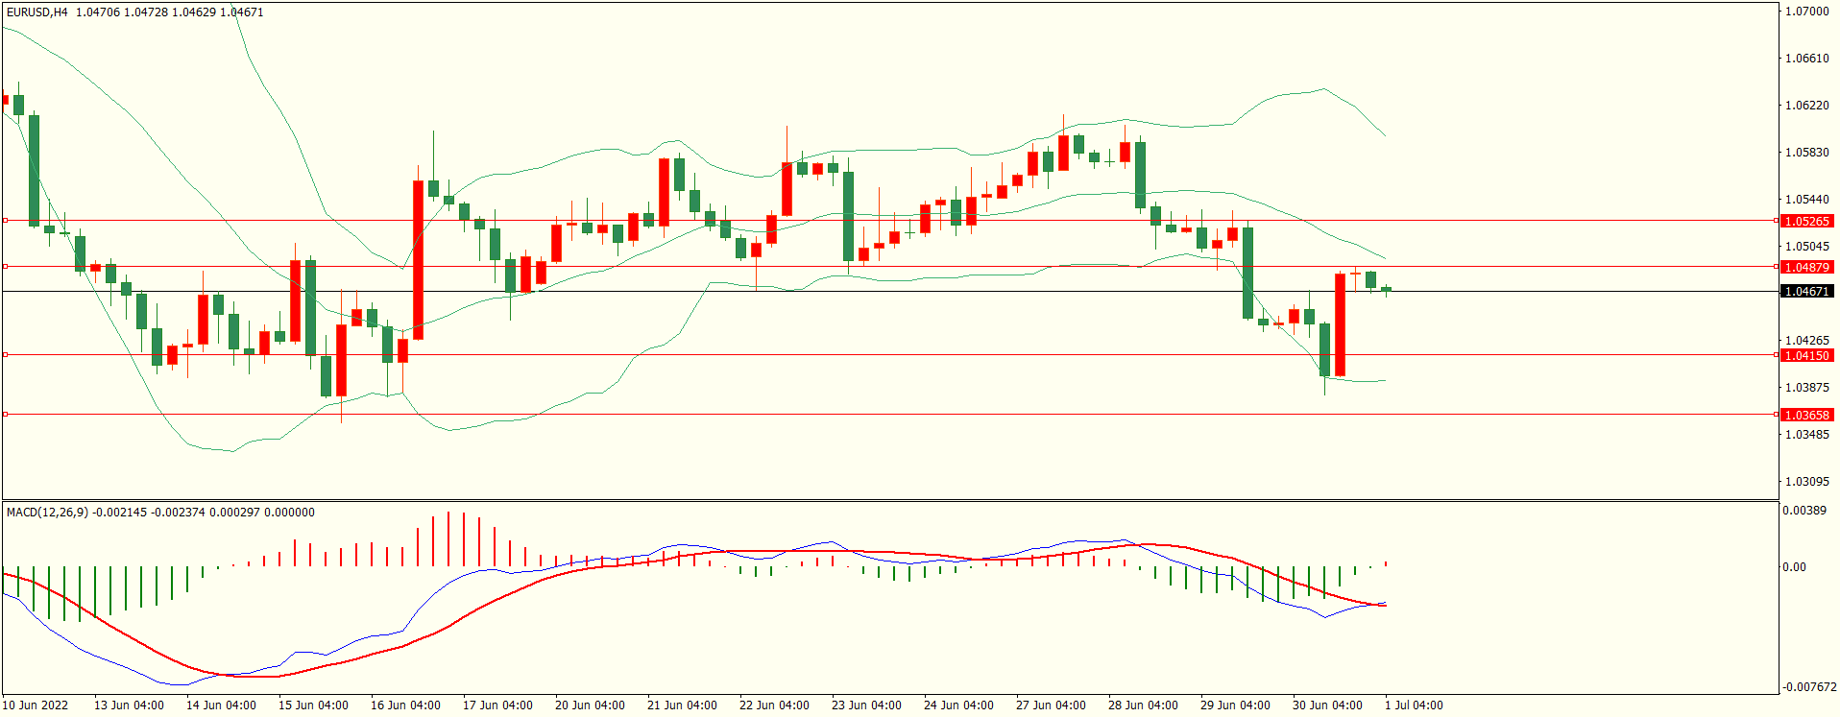Select left-edge handle of the 1.04879 horizontal line
1840x717 pixels.
[5, 267]
